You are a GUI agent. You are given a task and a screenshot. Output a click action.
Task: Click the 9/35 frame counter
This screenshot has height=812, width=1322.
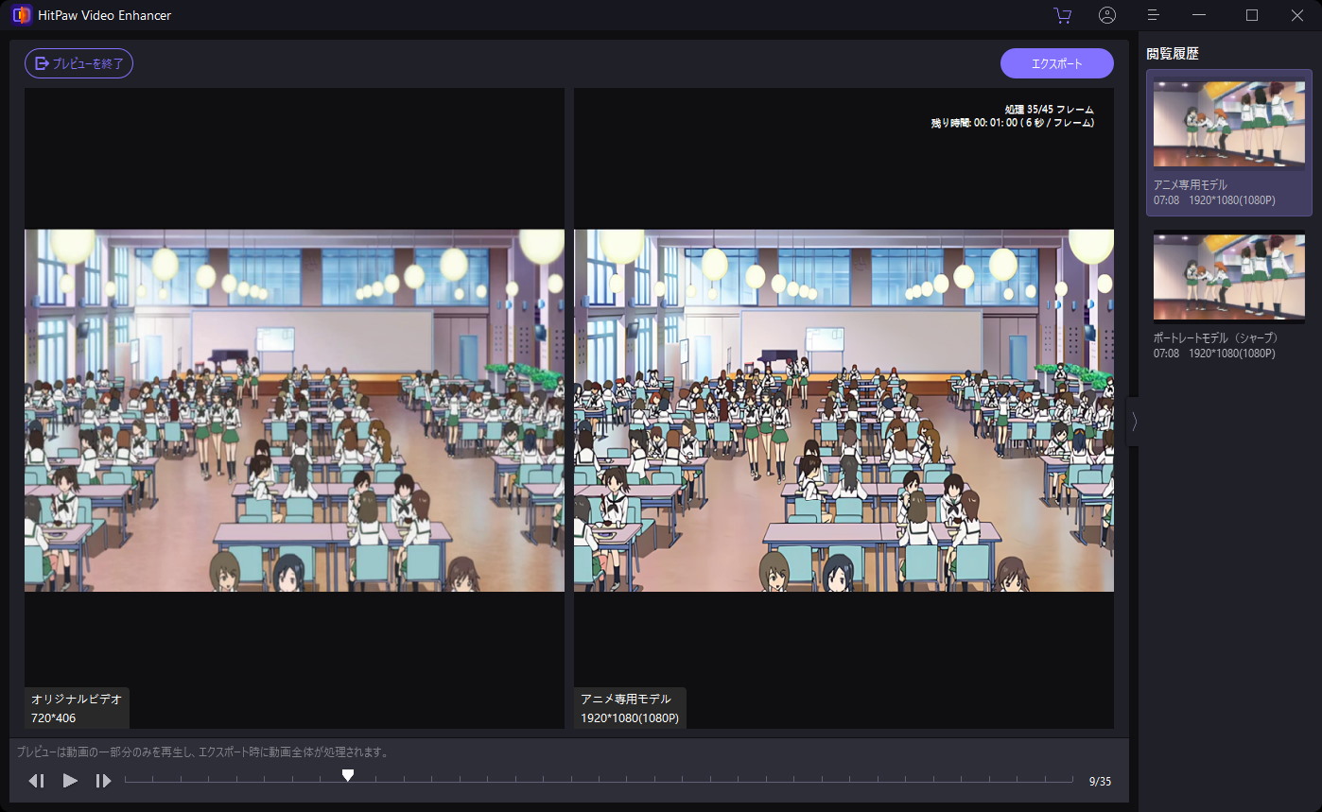1100,782
